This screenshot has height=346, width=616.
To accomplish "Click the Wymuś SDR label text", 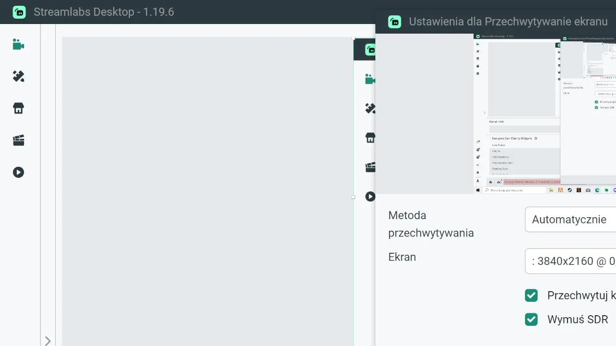I will [x=577, y=320].
